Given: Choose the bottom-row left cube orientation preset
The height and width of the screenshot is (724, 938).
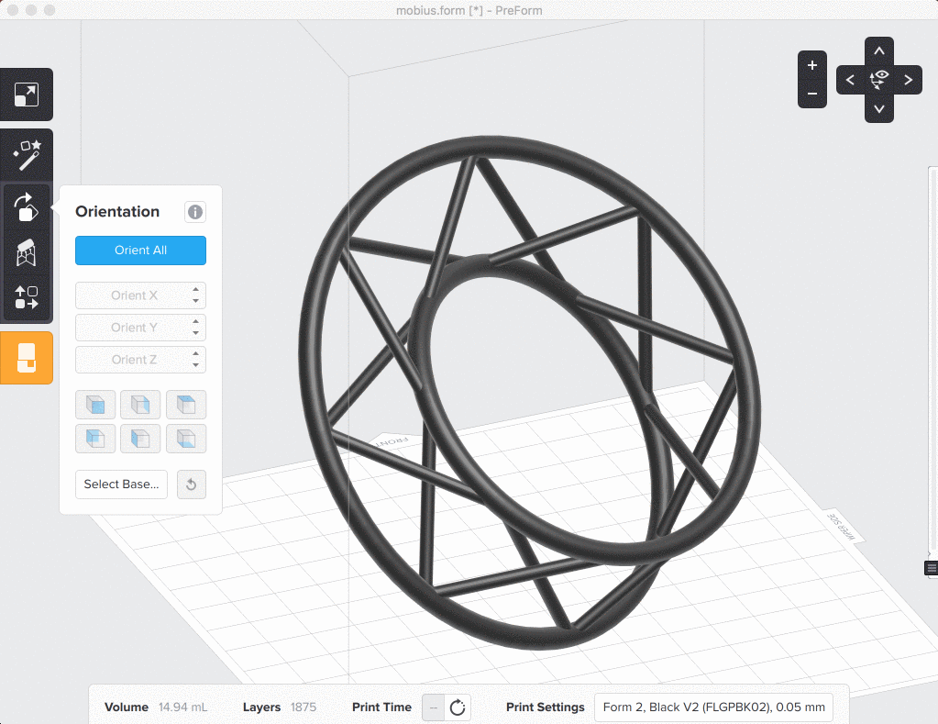Looking at the screenshot, I should pyautogui.click(x=95, y=439).
